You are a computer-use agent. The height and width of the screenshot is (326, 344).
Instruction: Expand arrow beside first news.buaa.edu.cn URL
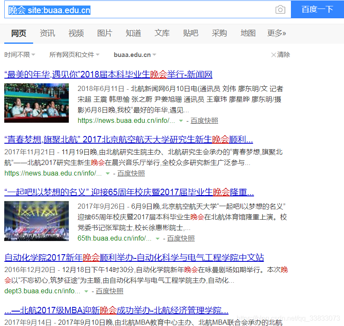click(x=181, y=121)
